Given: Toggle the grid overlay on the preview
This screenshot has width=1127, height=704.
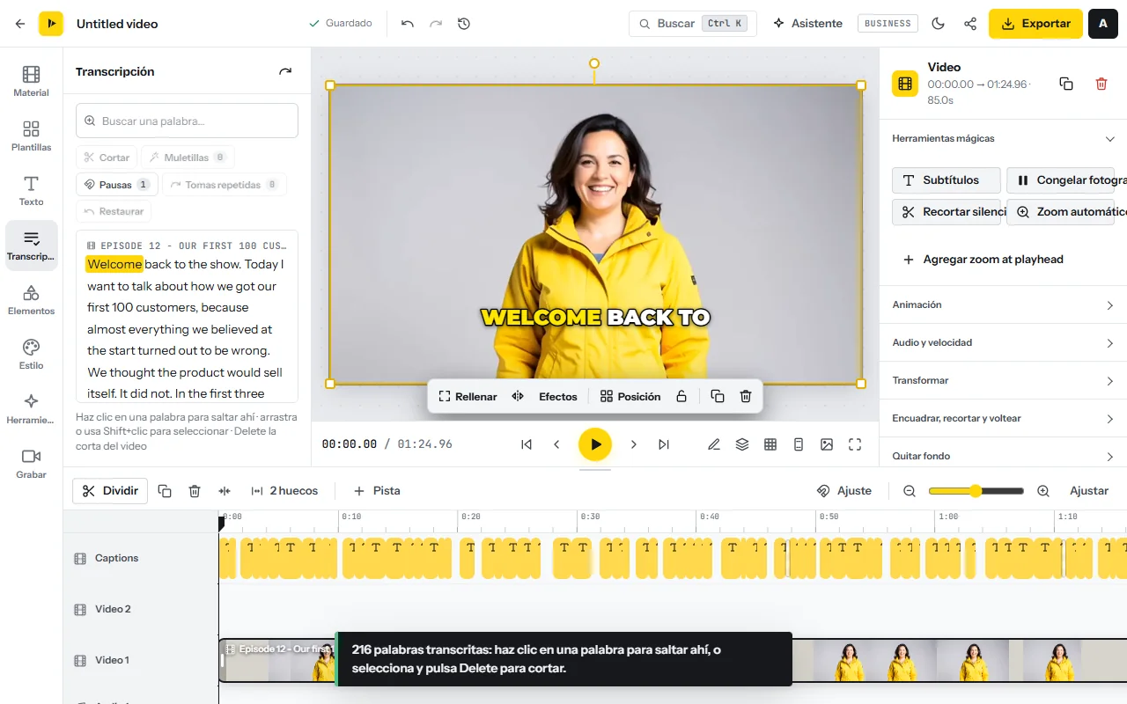Looking at the screenshot, I should [770, 444].
